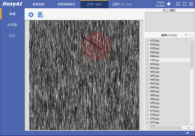Select 0649.jpg in the image list
195x136 pixels.
[155, 87]
